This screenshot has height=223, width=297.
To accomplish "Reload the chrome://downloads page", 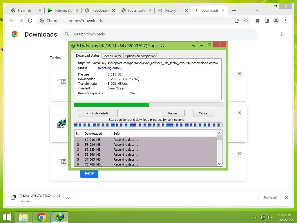I will pos(30,21).
